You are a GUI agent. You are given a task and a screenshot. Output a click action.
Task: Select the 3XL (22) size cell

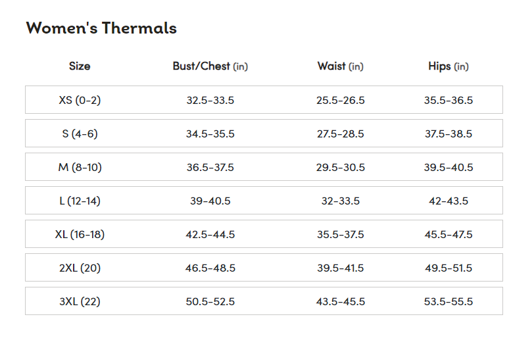tap(80, 302)
